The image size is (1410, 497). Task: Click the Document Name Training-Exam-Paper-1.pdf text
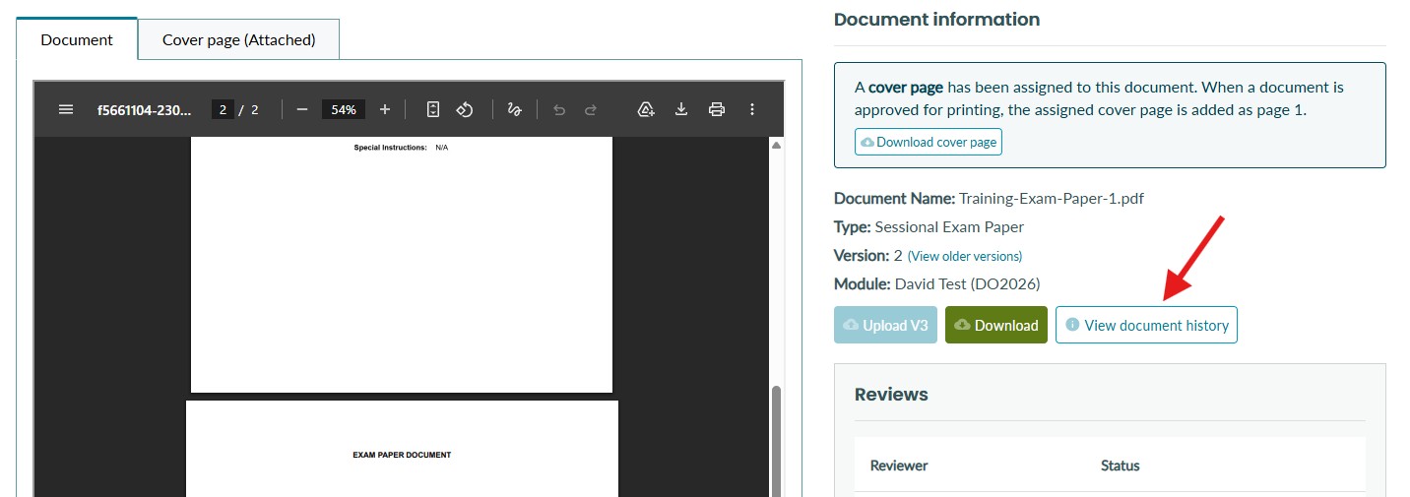989,198
